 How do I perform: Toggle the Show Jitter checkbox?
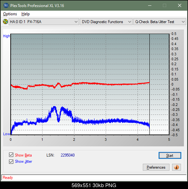pos(11,161)
